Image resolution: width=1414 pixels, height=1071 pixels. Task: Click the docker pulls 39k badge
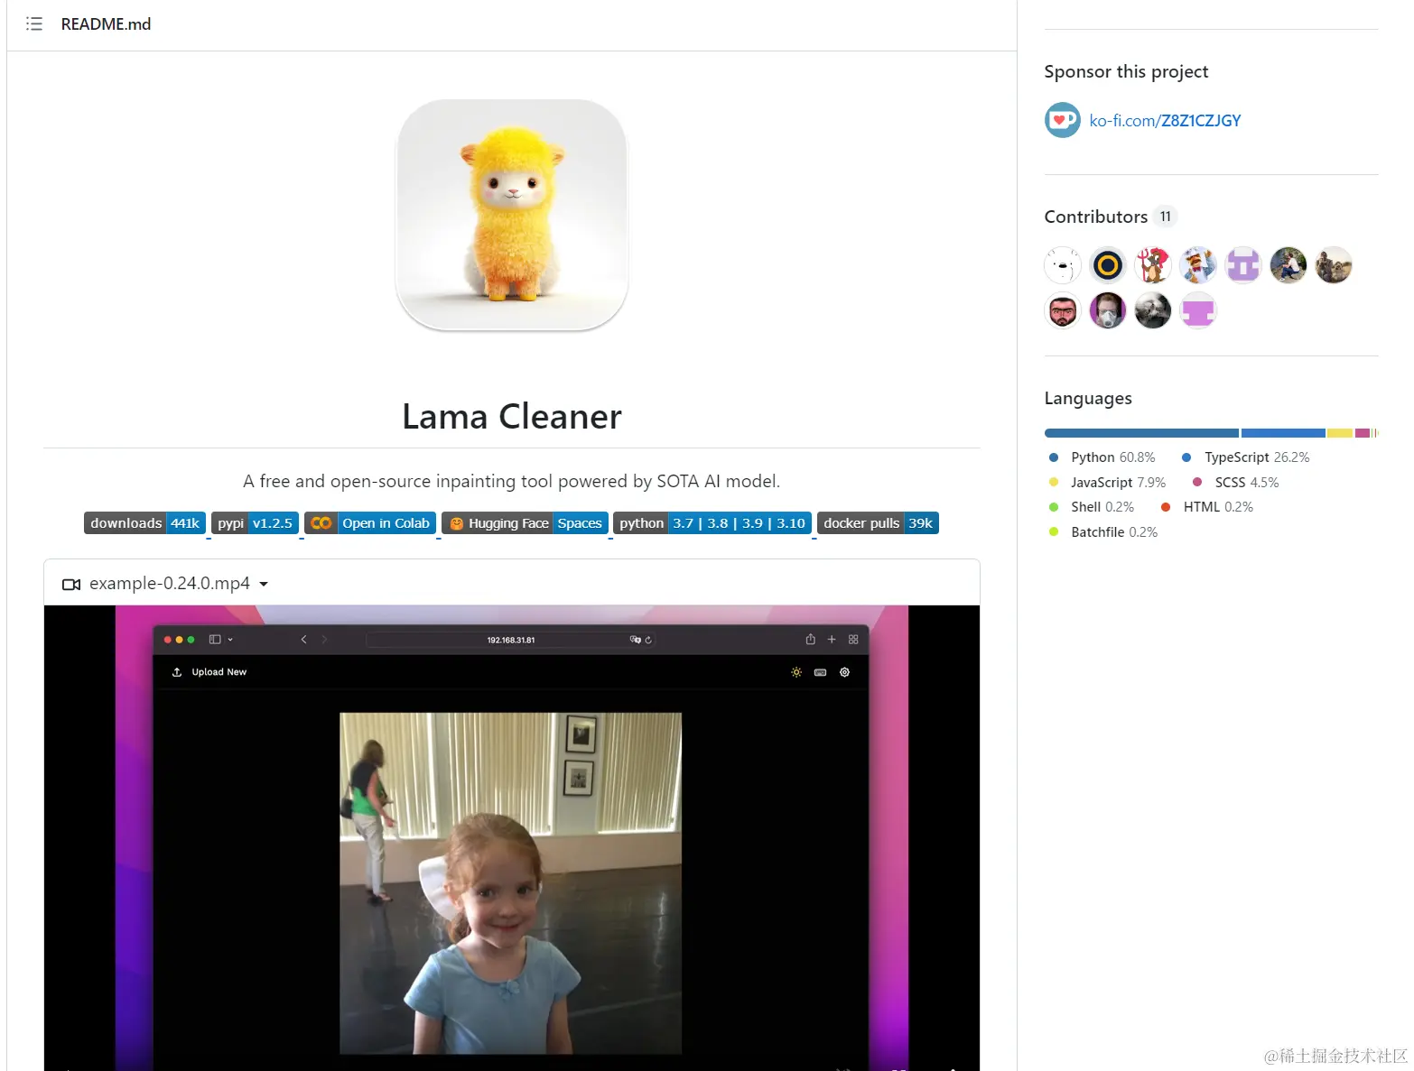tap(878, 523)
